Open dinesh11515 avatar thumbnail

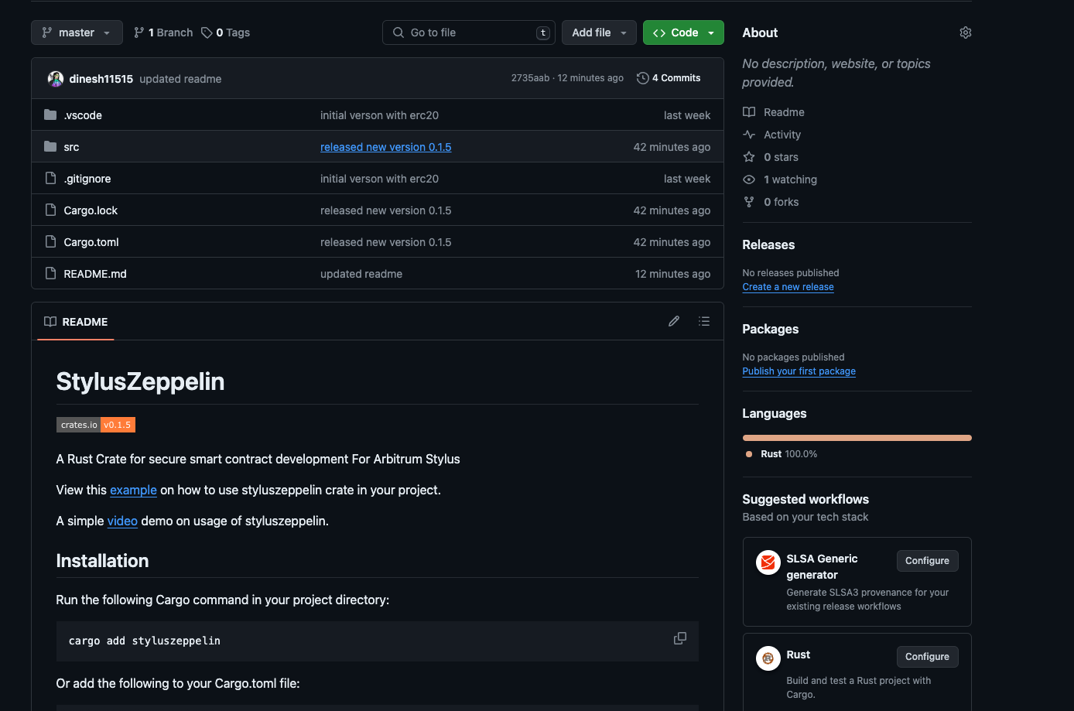pyautogui.click(x=56, y=79)
